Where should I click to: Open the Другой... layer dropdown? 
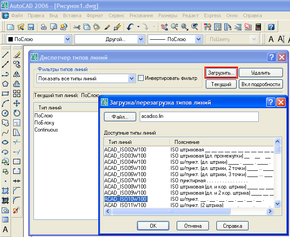coord(141,39)
